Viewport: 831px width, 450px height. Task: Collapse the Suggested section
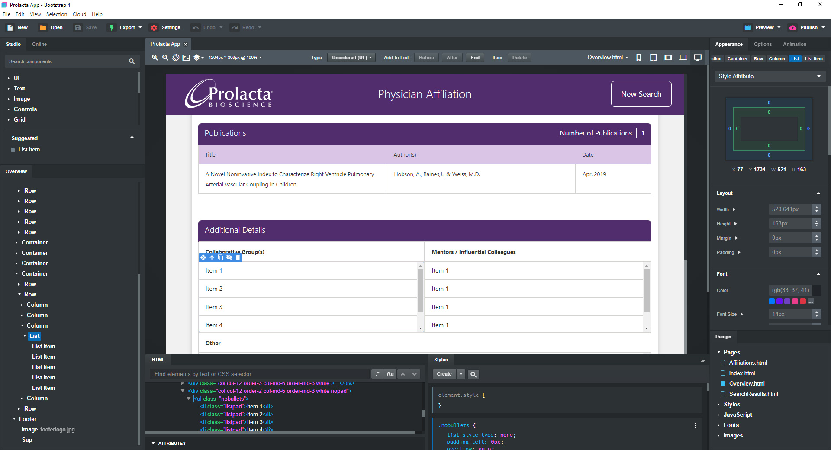pyautogui.click(x=132, y=137)
